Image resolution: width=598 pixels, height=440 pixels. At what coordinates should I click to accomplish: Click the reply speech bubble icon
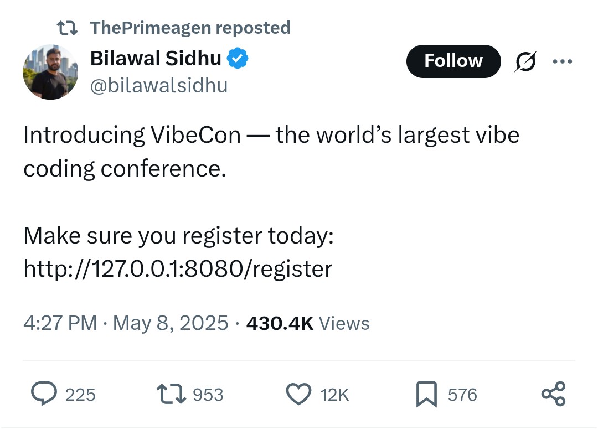pos(44,394)
